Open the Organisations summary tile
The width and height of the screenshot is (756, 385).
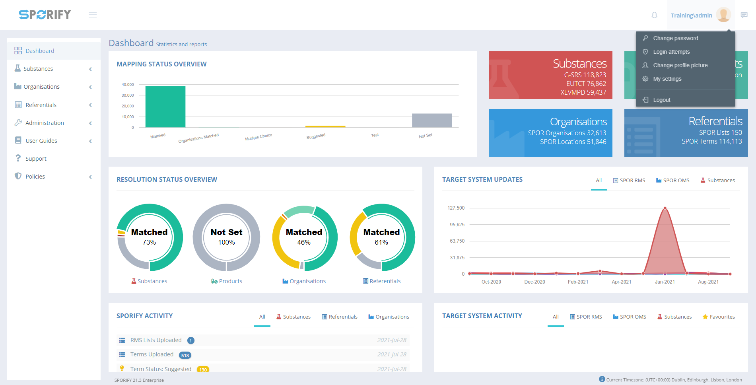coord(550,132)
